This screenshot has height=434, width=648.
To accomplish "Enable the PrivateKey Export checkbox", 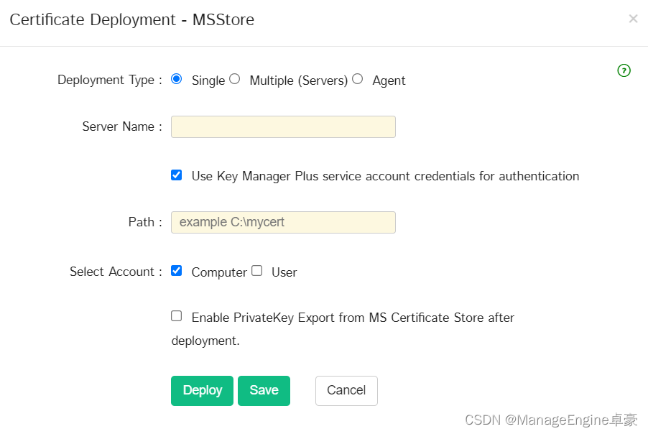I will [x=177, y=316].
